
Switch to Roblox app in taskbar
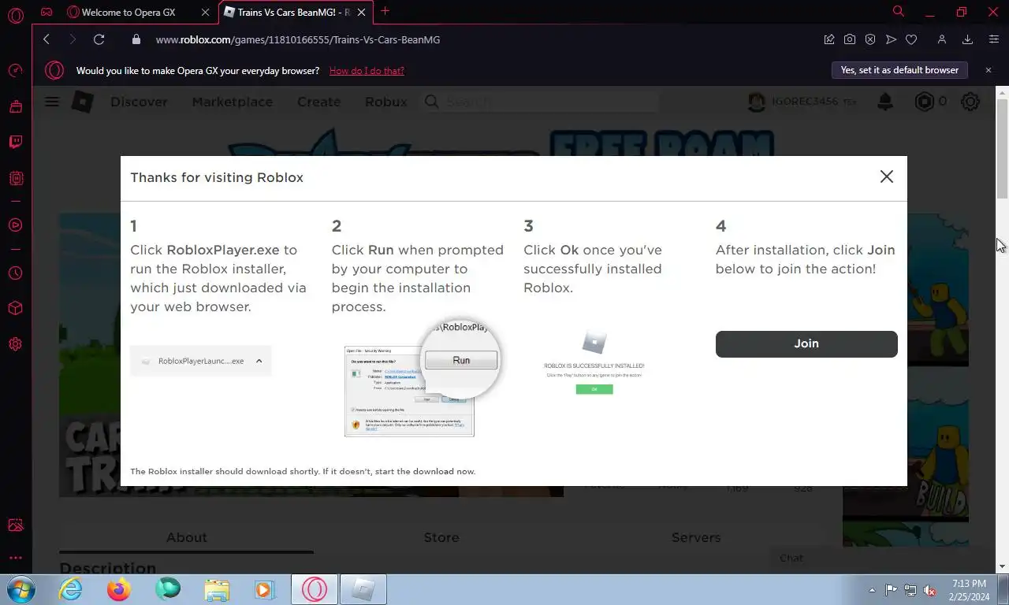pos(363,589)
